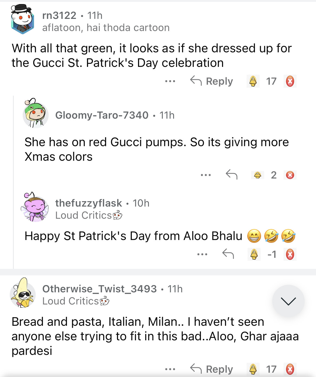316x377 pixels.
Task: Open rn3122's user profile link
Action: pyautogui.click(x=59, y=15)
